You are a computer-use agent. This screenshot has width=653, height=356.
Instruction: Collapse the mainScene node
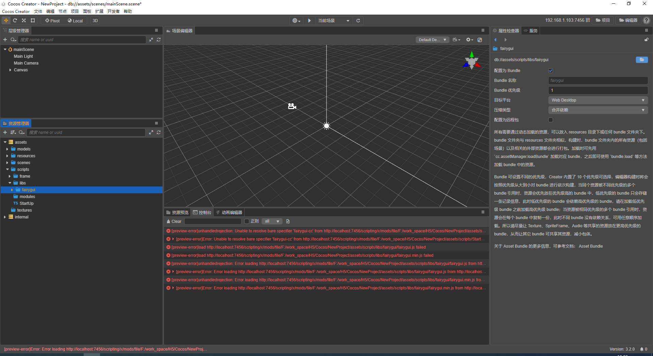pyautogui.click(x=5, y=50)
